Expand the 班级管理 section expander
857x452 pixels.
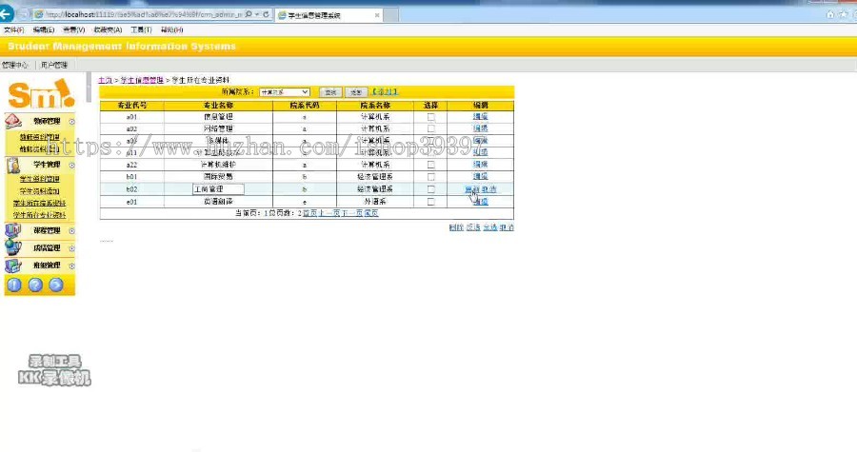pyautogui.click(x=71, y=265)
